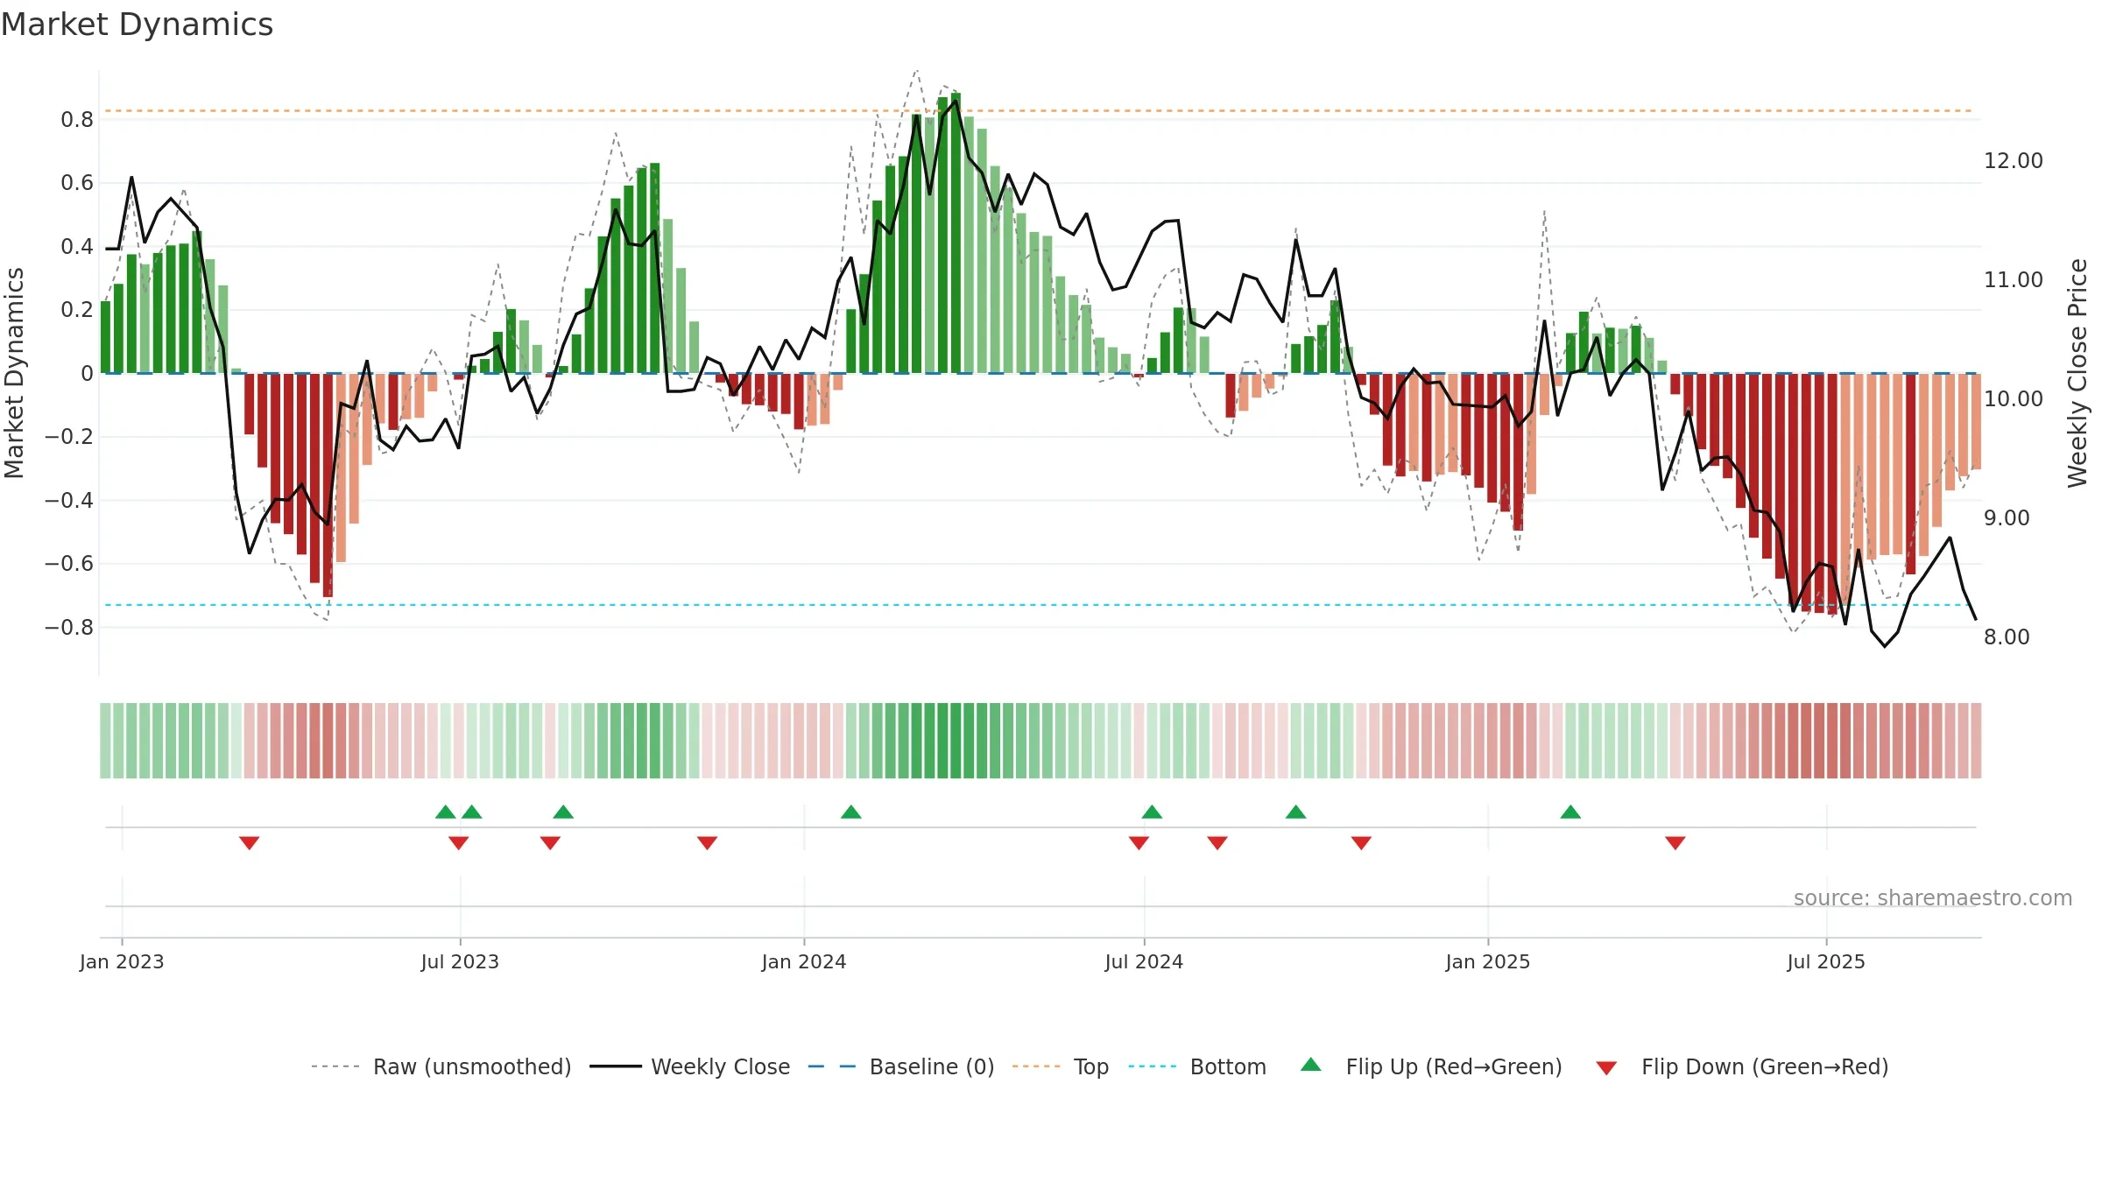Click the 'Flip Up (Red→Green)' legend entry
The width and height of the screenshot is (2102, 1182).
(x=1431, y=1066)
